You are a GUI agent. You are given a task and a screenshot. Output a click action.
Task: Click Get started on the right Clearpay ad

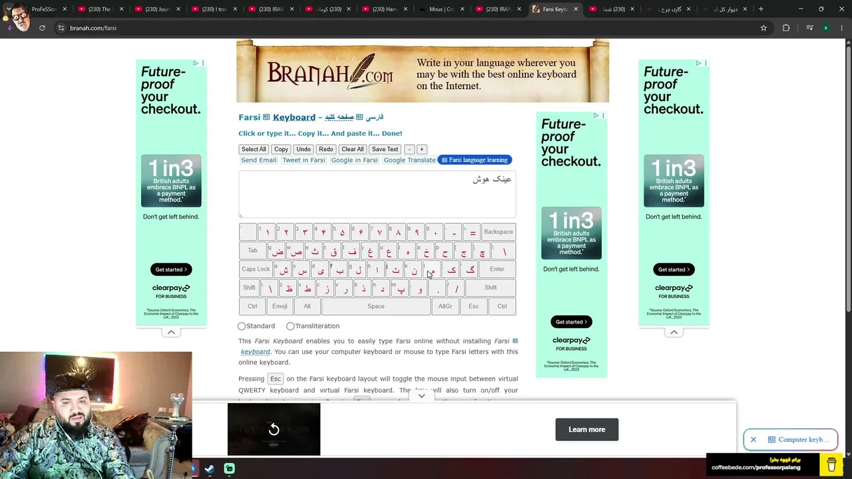(674, 269)
